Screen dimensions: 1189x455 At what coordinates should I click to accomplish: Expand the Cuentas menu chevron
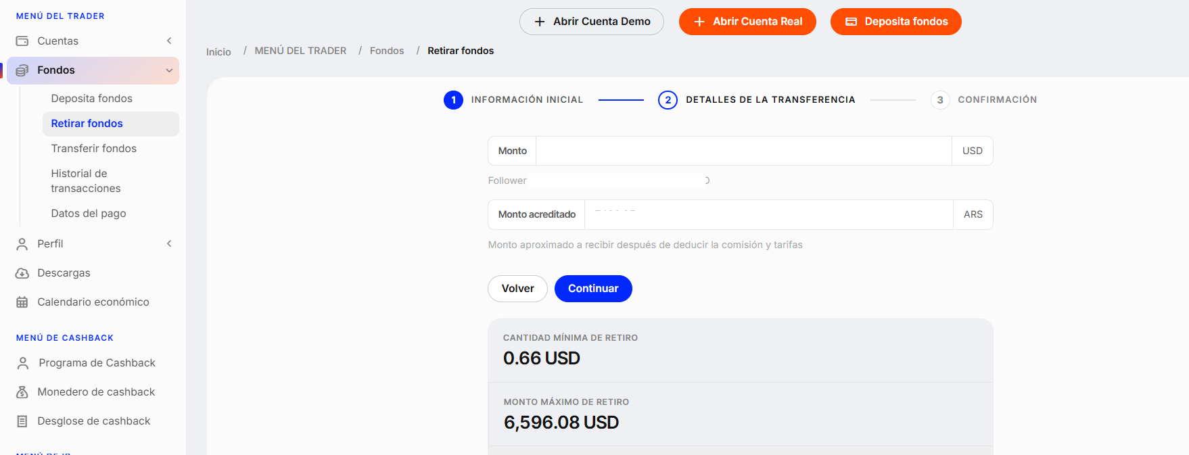[169, 41]
